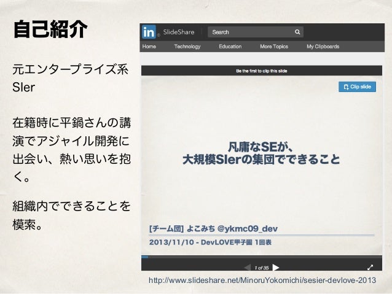Click the 組織内でできることを text

coord(71,206)
